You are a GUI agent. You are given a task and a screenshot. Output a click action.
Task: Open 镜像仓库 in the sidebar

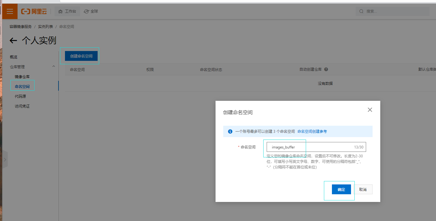click(22, 77)
